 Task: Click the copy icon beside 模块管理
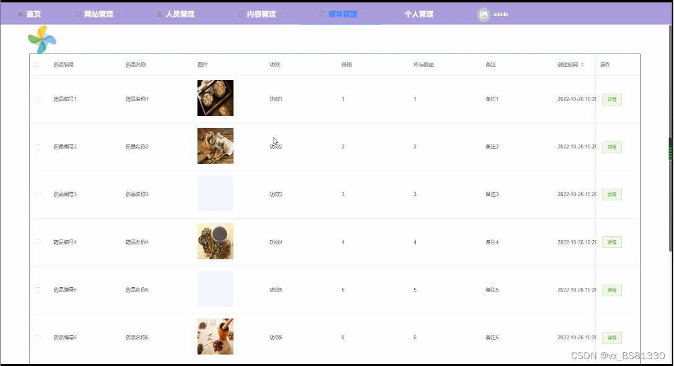(322, 14)
